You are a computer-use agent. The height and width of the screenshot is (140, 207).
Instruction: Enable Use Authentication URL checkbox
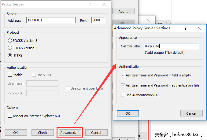pyautogui.click(x=123, y=95)
